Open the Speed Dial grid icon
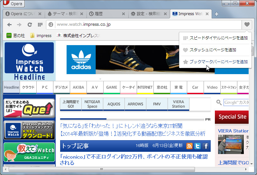The height and width of the screenshot is (175, 257). 40,24
